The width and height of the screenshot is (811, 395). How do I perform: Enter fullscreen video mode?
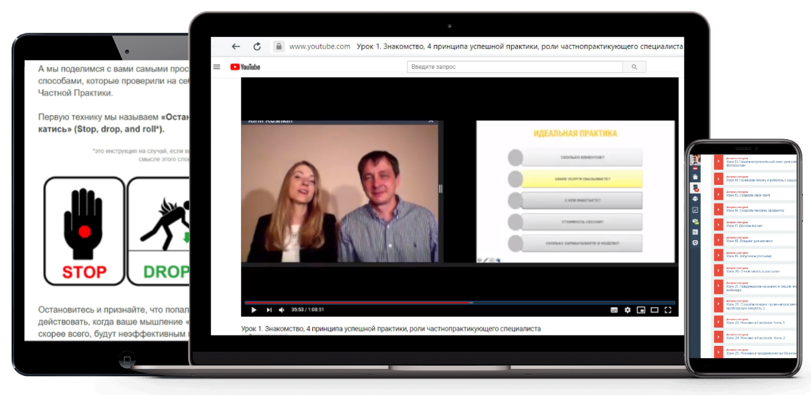[x=668, y=310]
